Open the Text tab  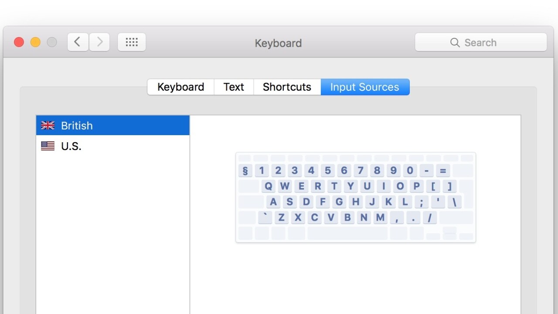[x=234, y=87]
